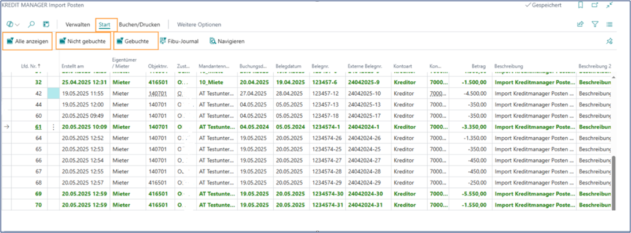Click the bookmark icon at top
Screen dimensions: 631x233
[581, 5]
